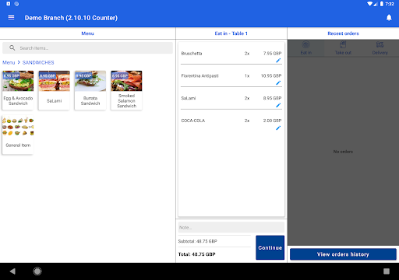Add Egg & Avocado Sandwich item

tap(18, 90)
